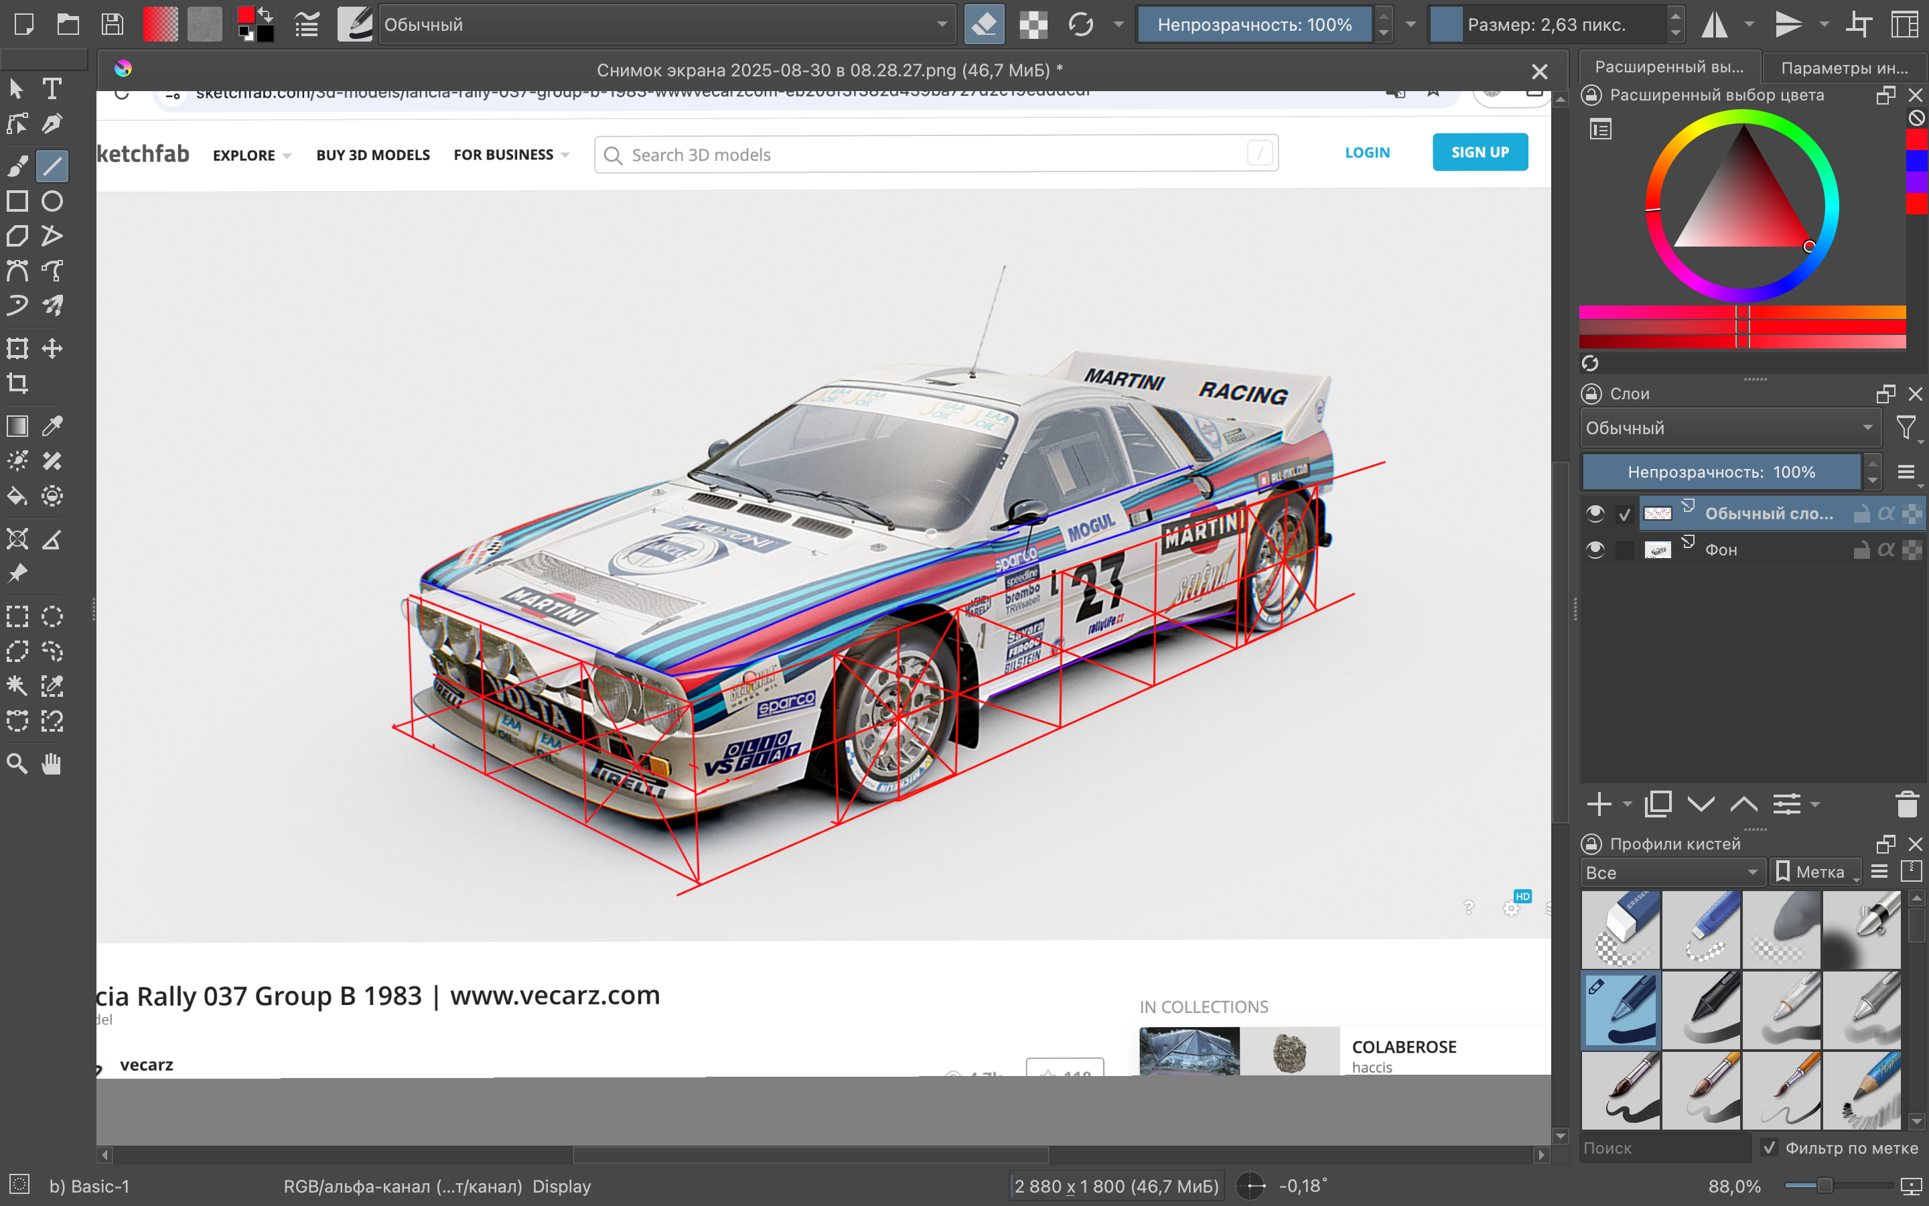
Task: Switch to Расширенный вы... tab
Action: [1669, 68]
